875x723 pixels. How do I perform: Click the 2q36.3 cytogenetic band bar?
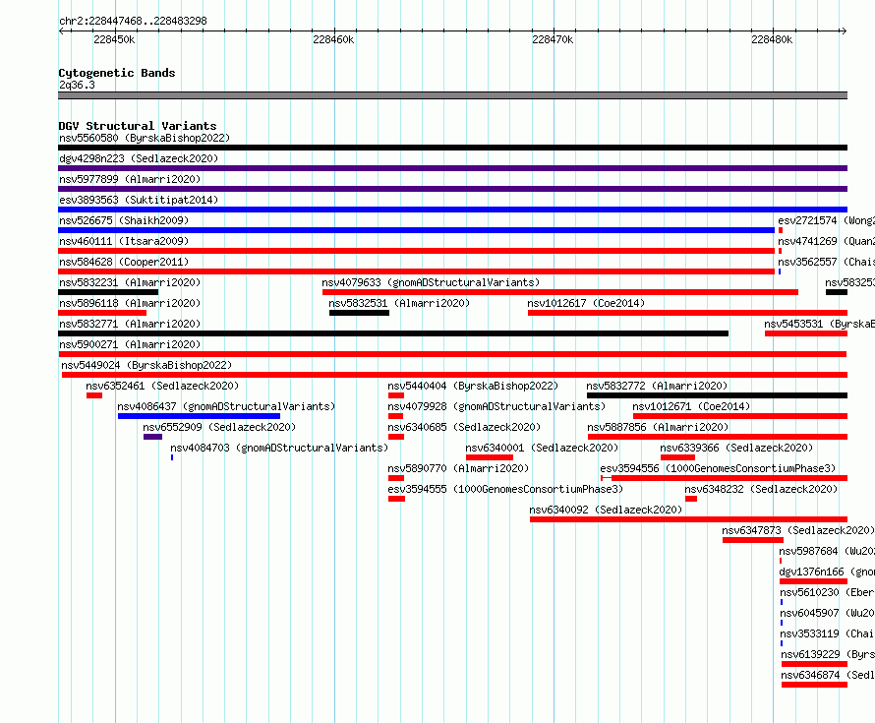point(452,95)
